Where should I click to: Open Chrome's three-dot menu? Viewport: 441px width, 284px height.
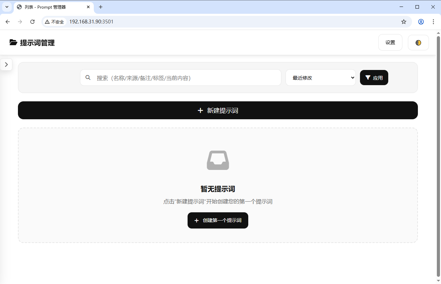click(x=433, y=21)
